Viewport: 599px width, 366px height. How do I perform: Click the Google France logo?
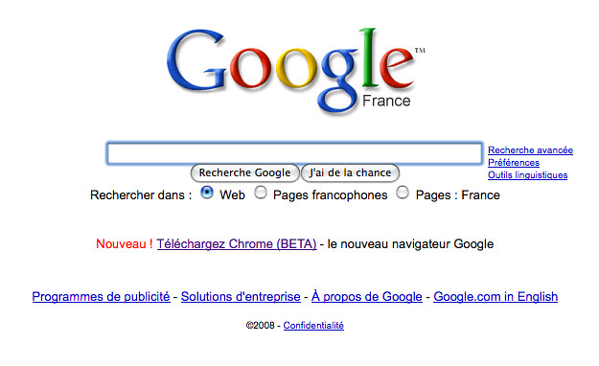(x=296, y=71)
